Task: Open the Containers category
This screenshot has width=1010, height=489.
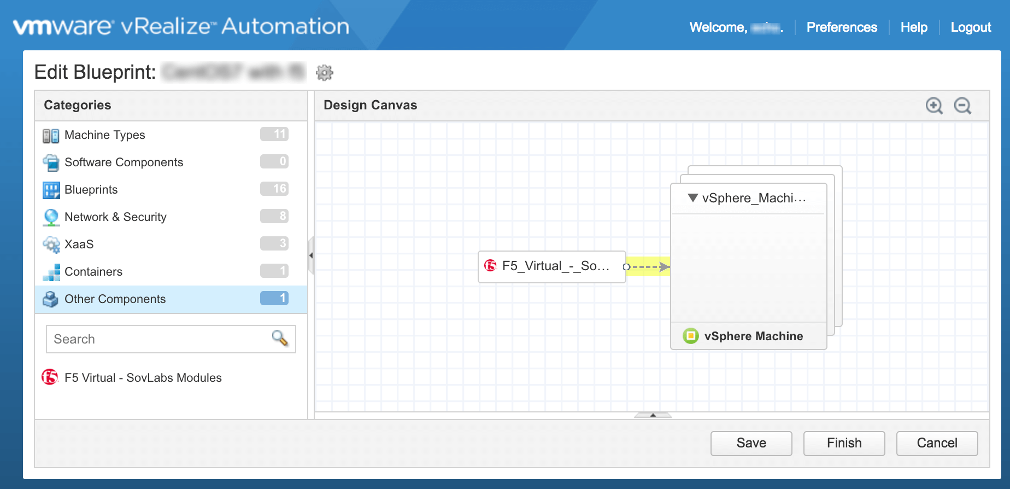Action: 171,272
